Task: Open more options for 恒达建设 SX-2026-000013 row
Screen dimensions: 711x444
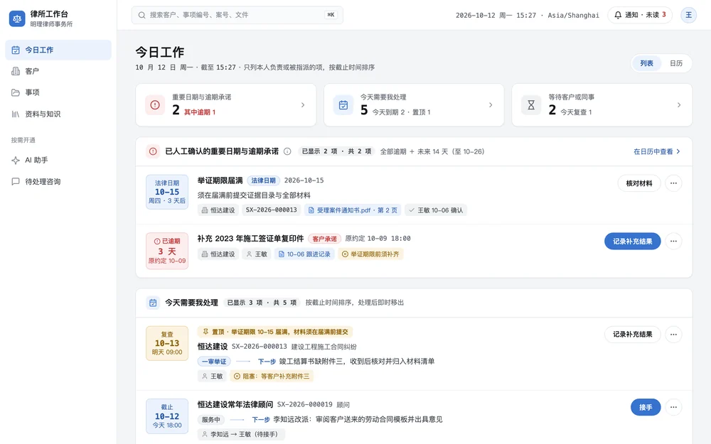Action: (x=673, y=335)
